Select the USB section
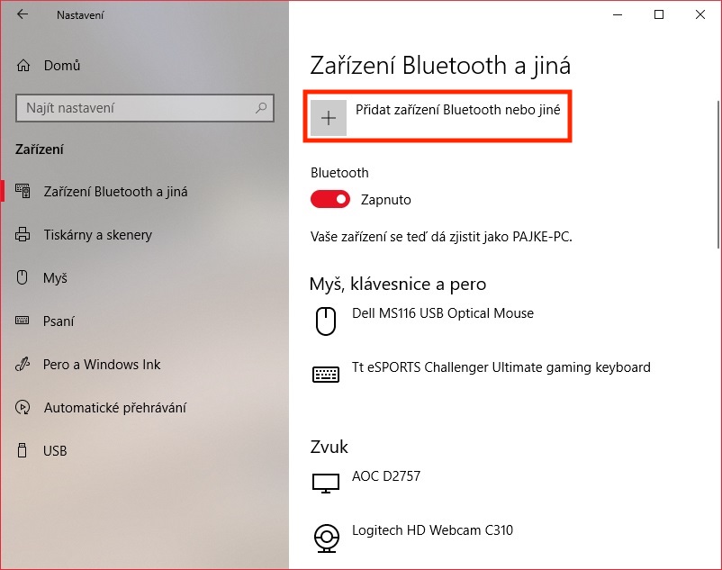 [x=145, y=450]
